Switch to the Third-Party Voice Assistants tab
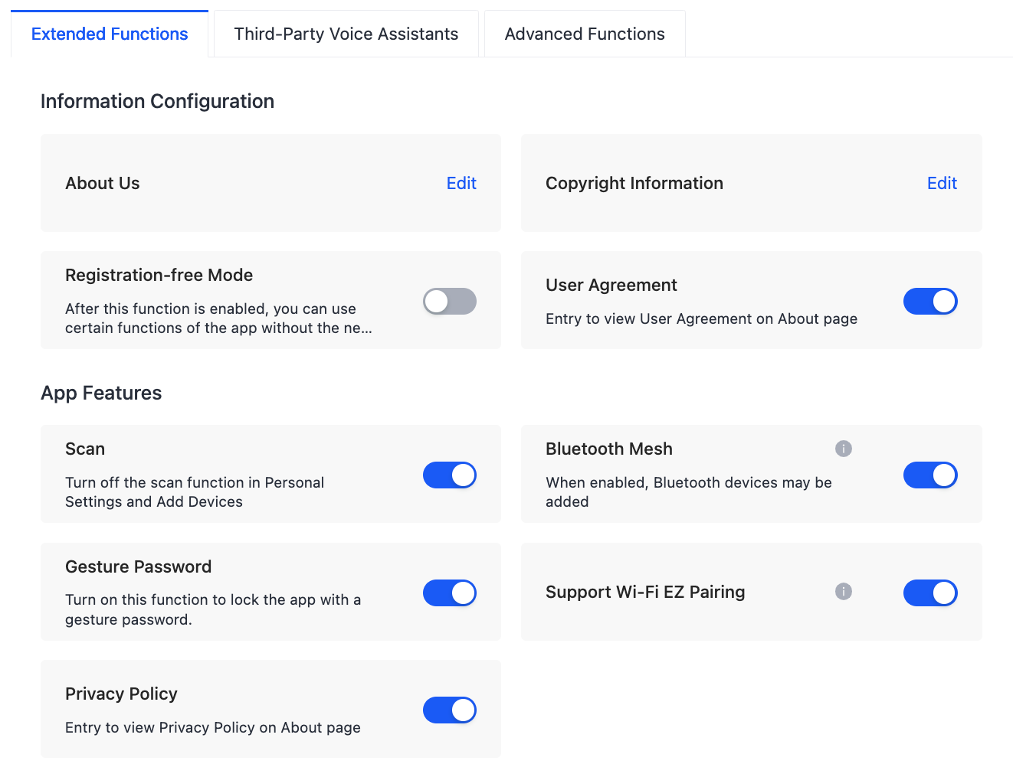This screenshot has width=1013, height=764. (x=346, y=34)
